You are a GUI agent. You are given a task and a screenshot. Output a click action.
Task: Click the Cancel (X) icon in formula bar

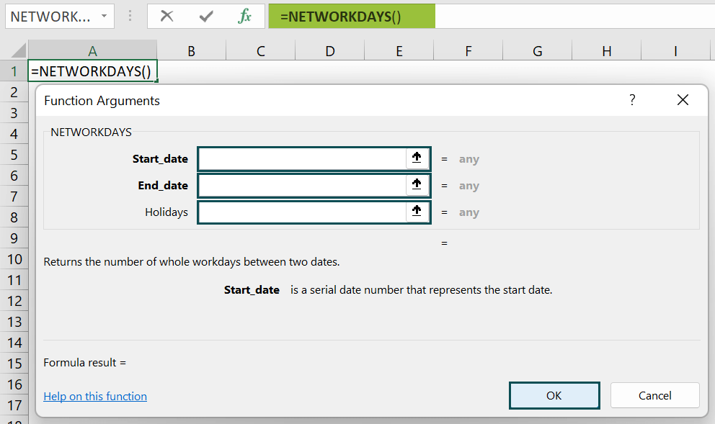click(x=167, y=16)
